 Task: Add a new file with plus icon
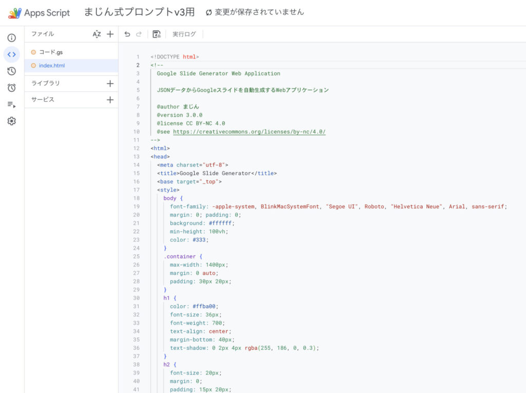[x=110, y=34]
